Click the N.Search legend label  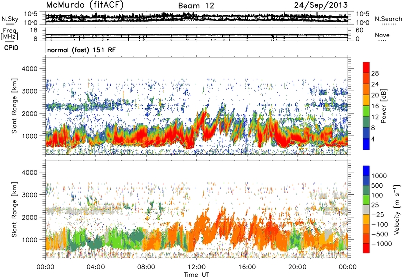pos(388,19)
